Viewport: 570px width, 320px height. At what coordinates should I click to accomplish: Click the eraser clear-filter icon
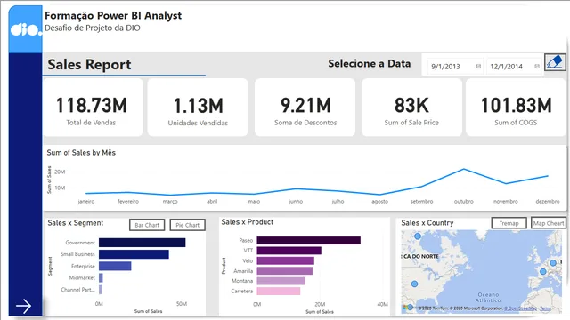click(x=555, y=62)
